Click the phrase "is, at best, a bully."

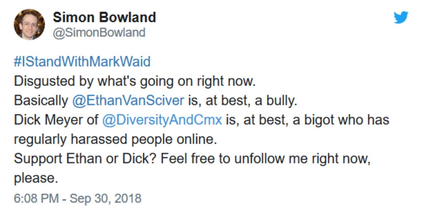click(242, 101)
